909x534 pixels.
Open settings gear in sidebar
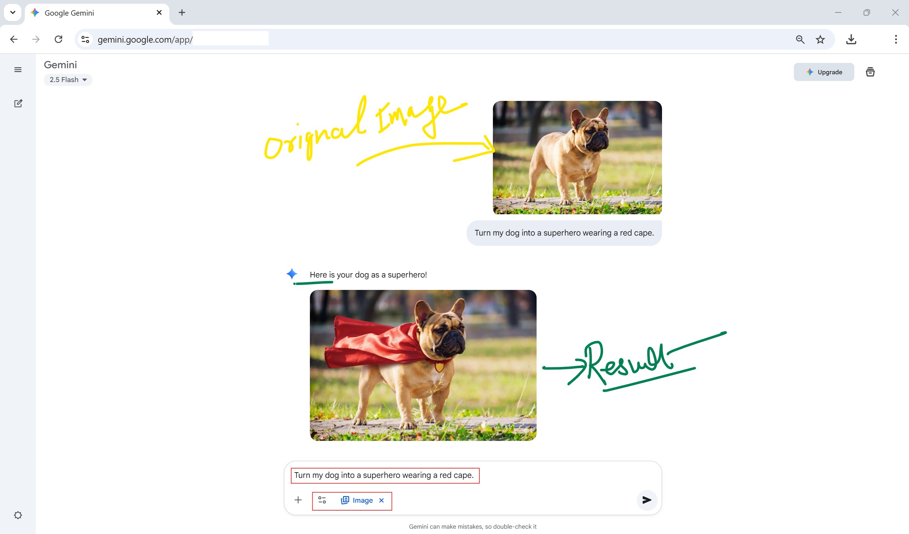[18, 515]
